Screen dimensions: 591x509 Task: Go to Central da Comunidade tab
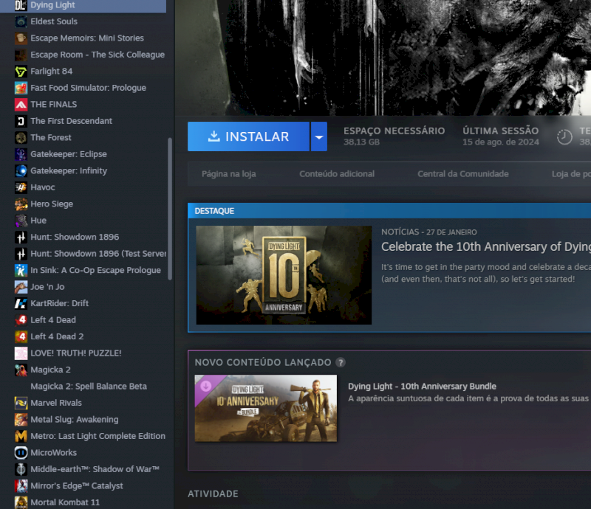[462, 174]
